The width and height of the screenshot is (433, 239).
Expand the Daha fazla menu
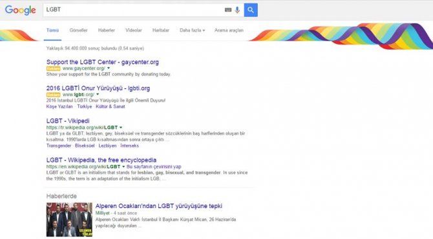click(x=192, y=30)
